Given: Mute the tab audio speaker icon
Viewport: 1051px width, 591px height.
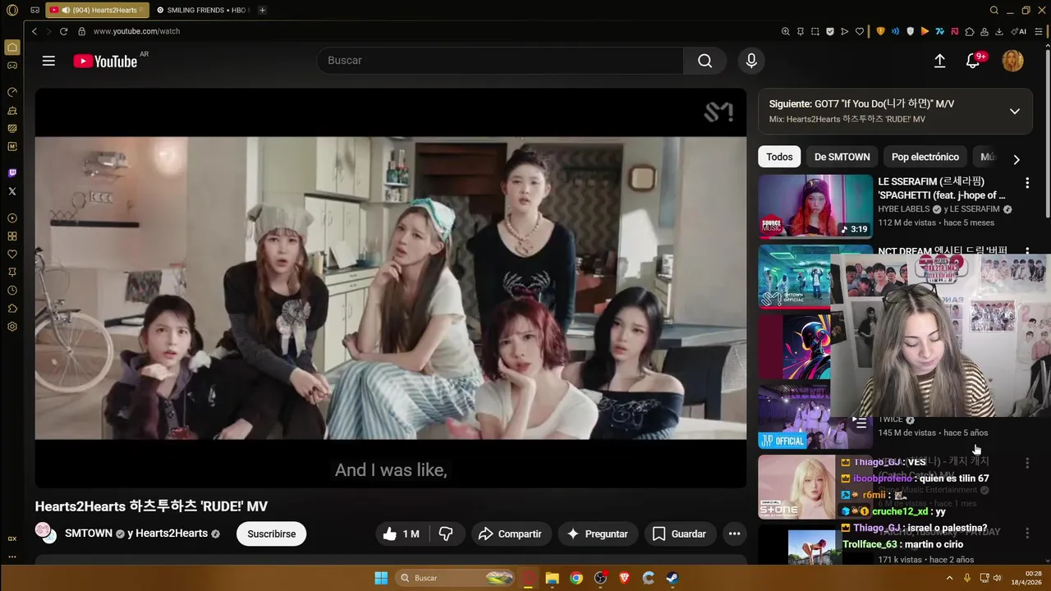Looking at the screenshot, I should [x=66, y=10].
